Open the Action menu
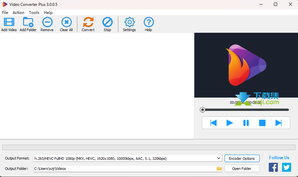The height and width of the screenshot is (177, 298). [19, 13]
